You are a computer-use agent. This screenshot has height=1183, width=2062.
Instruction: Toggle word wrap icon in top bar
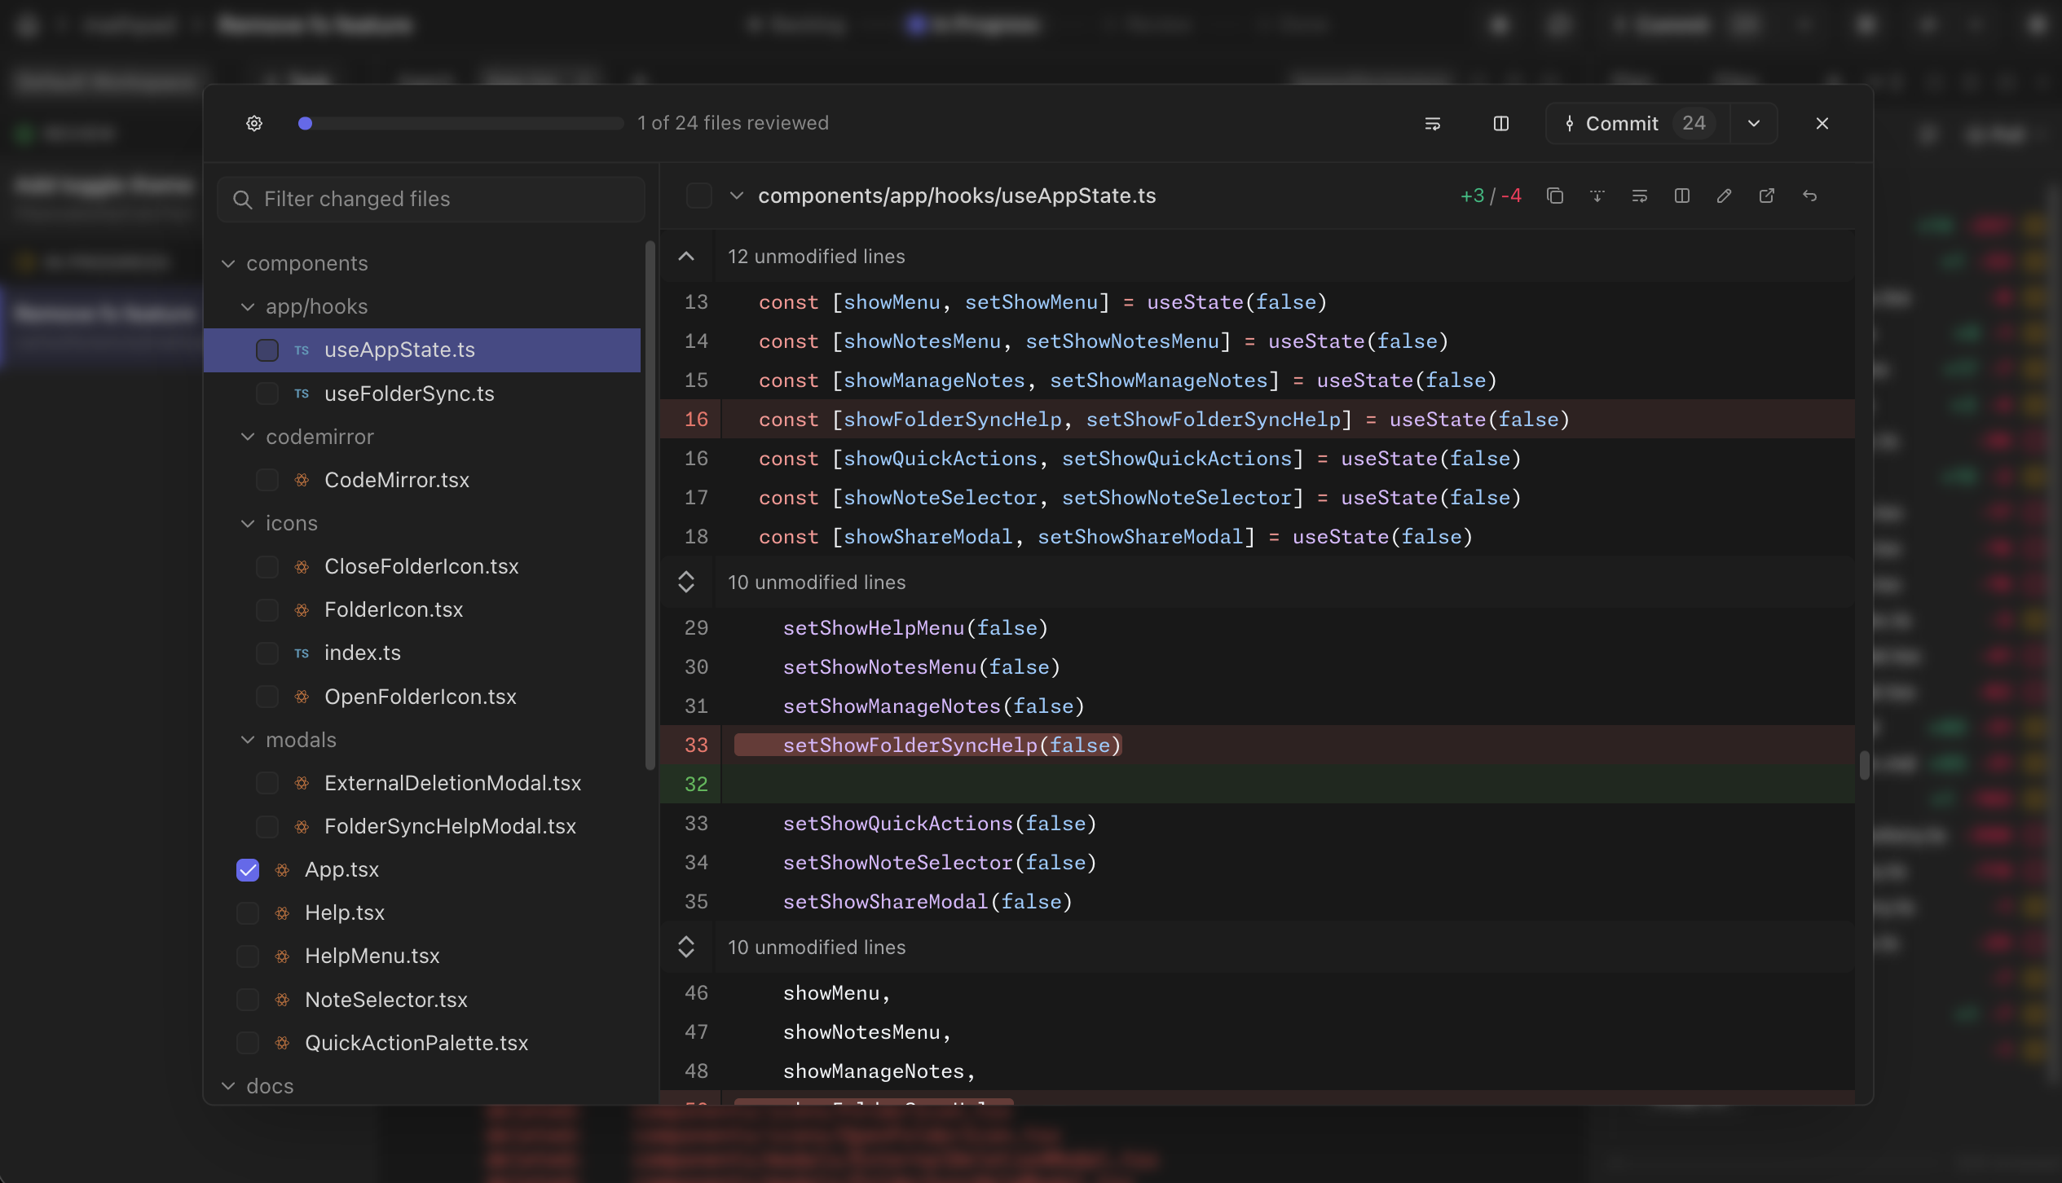pos(1432,123)
